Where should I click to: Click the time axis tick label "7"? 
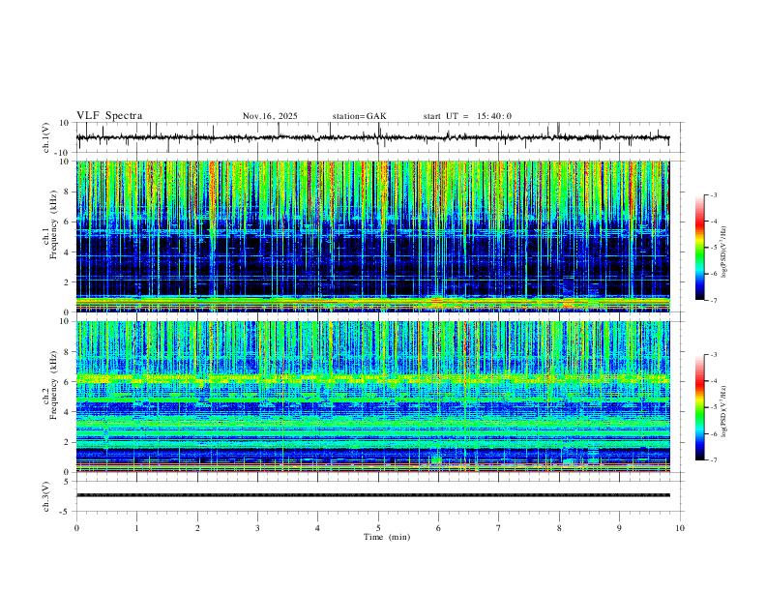point(499,528)
